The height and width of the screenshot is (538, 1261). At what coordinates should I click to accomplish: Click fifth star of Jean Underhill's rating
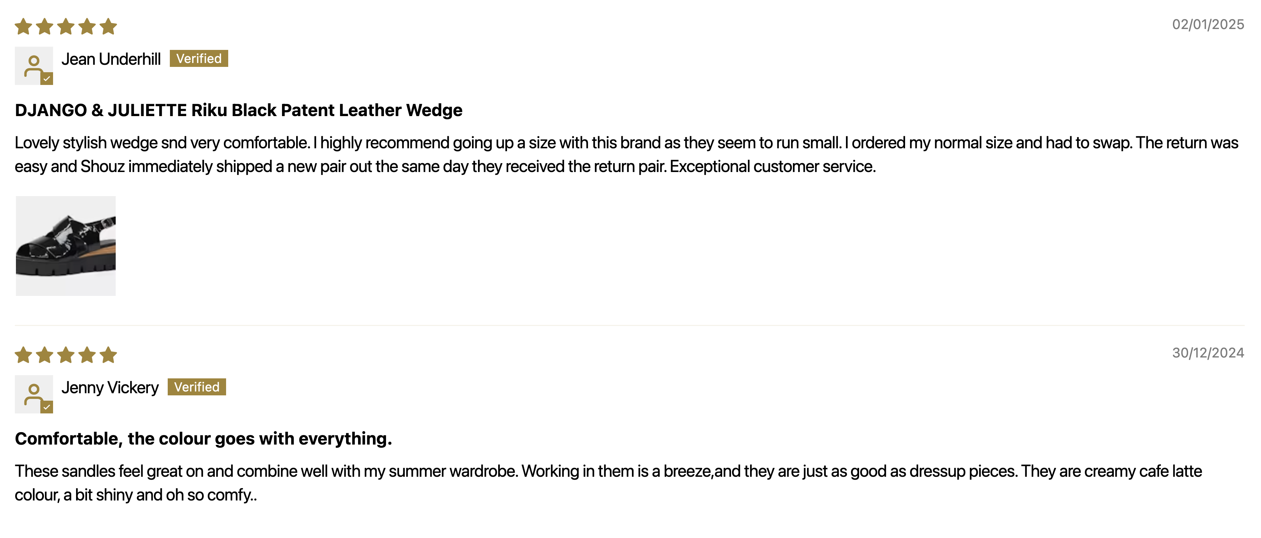pos(108,27)
